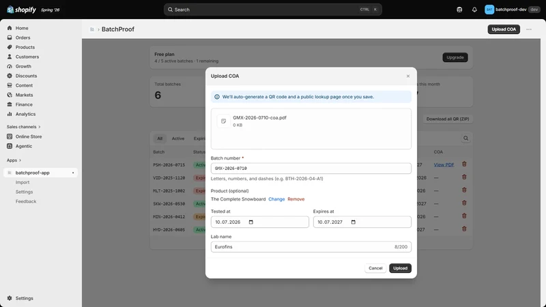The height and width of the screenshot is (307, 546).
Task: Open Import under batchproof-app
Action: tap(23, 182)
